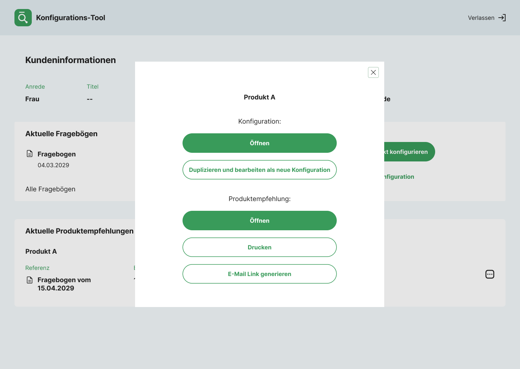The height and width of the screenshot is (369, 520).
Task: Click the document icon beside Fragebogen vom 15.04.2029
Action: [x=30, y=280]
